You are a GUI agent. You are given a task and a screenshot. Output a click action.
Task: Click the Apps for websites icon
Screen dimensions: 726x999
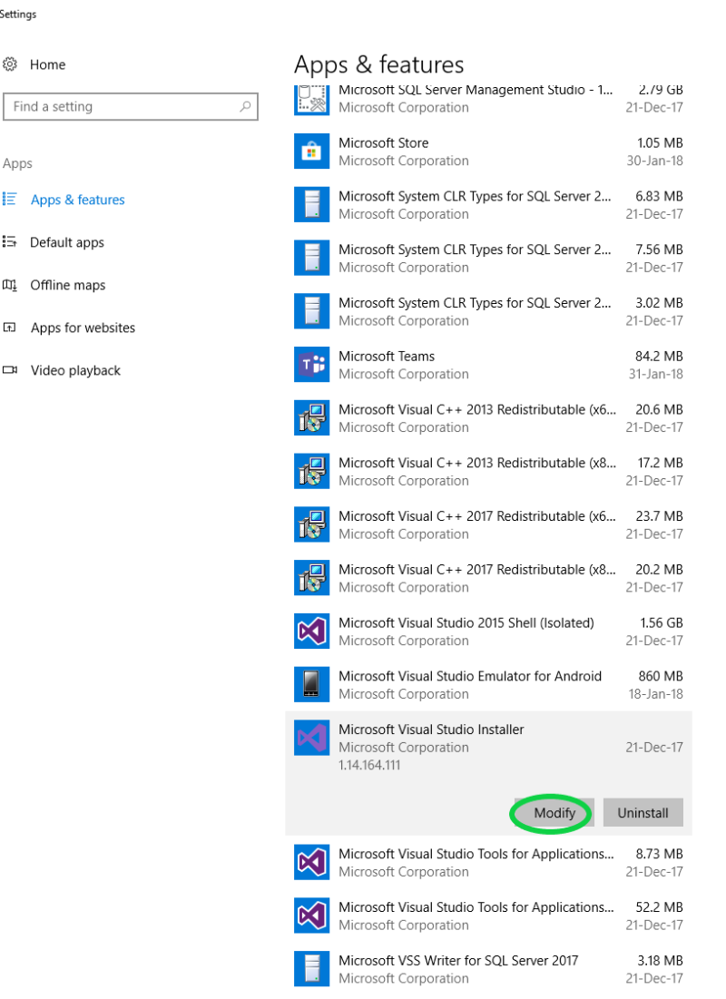[x=10, y=328]
